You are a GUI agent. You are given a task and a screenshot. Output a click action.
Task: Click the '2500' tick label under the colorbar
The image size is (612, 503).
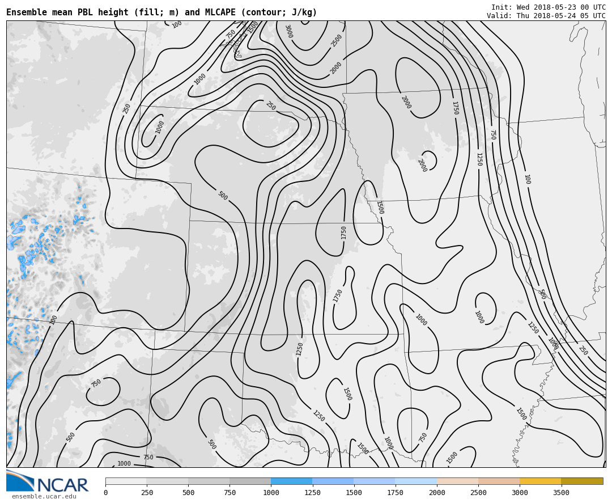tap(478, 493)
